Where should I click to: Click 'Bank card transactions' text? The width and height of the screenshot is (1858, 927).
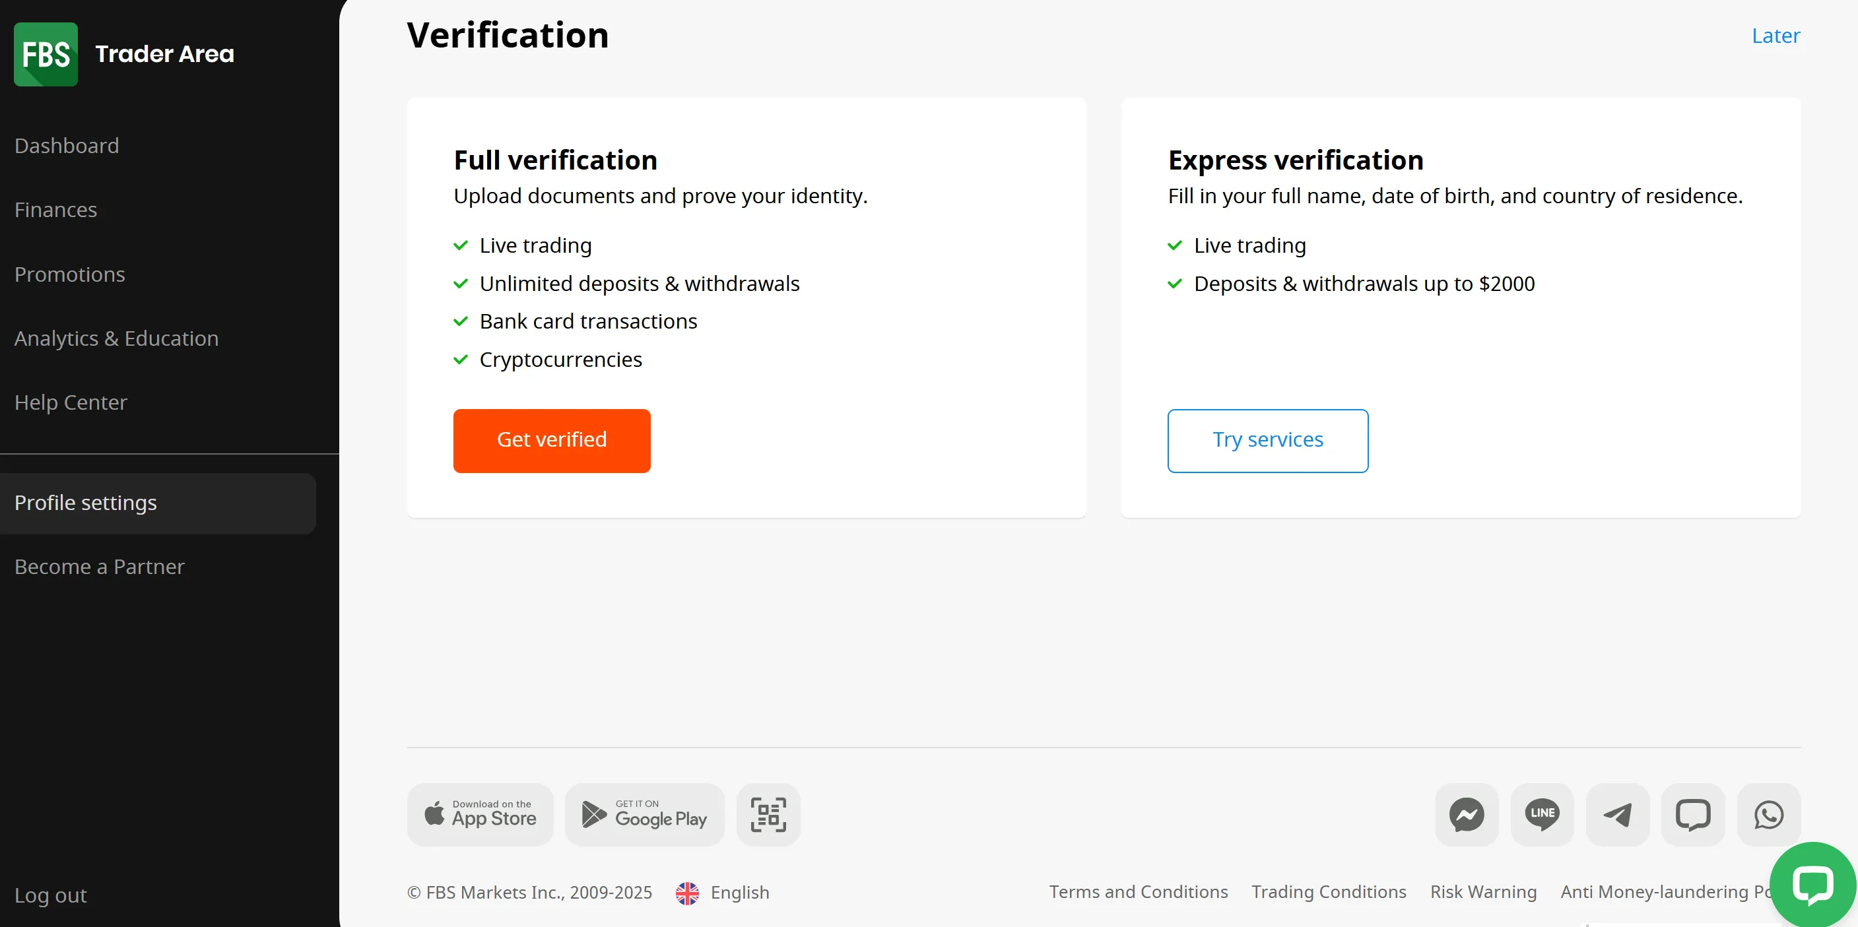click(x=588, y=321)
